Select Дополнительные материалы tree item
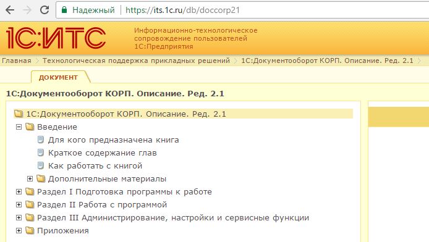This screenshot has width=429, height=242. tap(108, 179)
